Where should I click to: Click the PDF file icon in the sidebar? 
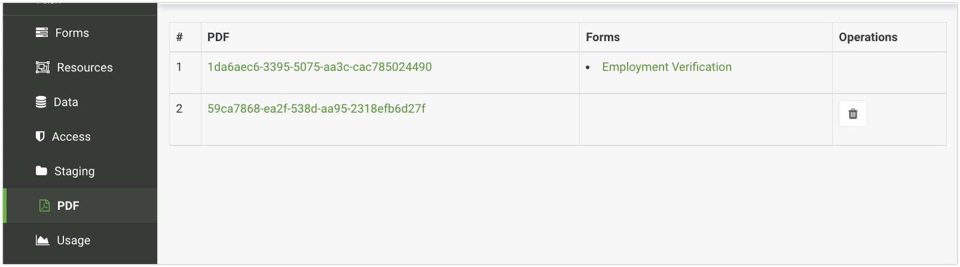click(x=44, y=206)
